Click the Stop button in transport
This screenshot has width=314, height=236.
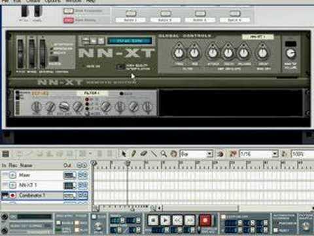(x=153, y=220)
